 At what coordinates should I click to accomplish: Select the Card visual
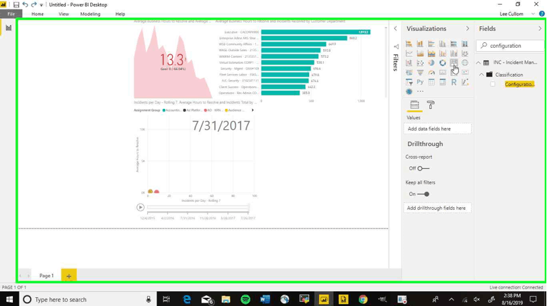point(442,73)
